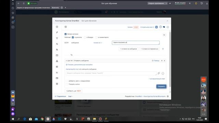Click the paperclip attachment icon
This screenshot has height=123, width=219.
pos(159,73)
